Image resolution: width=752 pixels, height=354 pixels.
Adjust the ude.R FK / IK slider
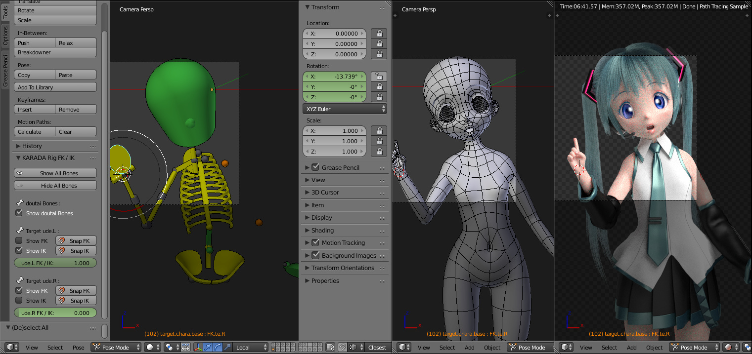55,313
